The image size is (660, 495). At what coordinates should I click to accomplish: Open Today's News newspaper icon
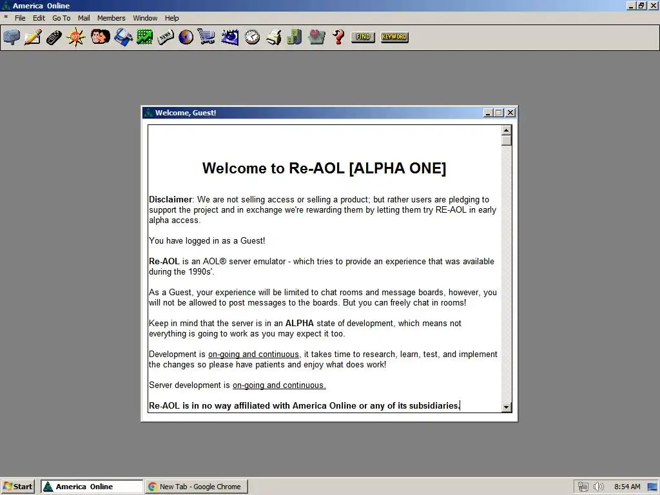[x=166, y=37]
